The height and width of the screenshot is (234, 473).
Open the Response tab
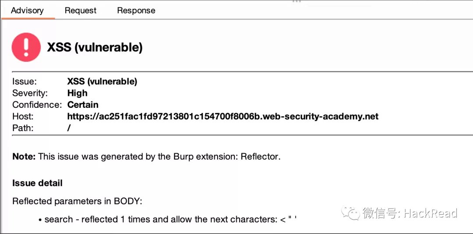pyautogui.click(x=136, y=11)
